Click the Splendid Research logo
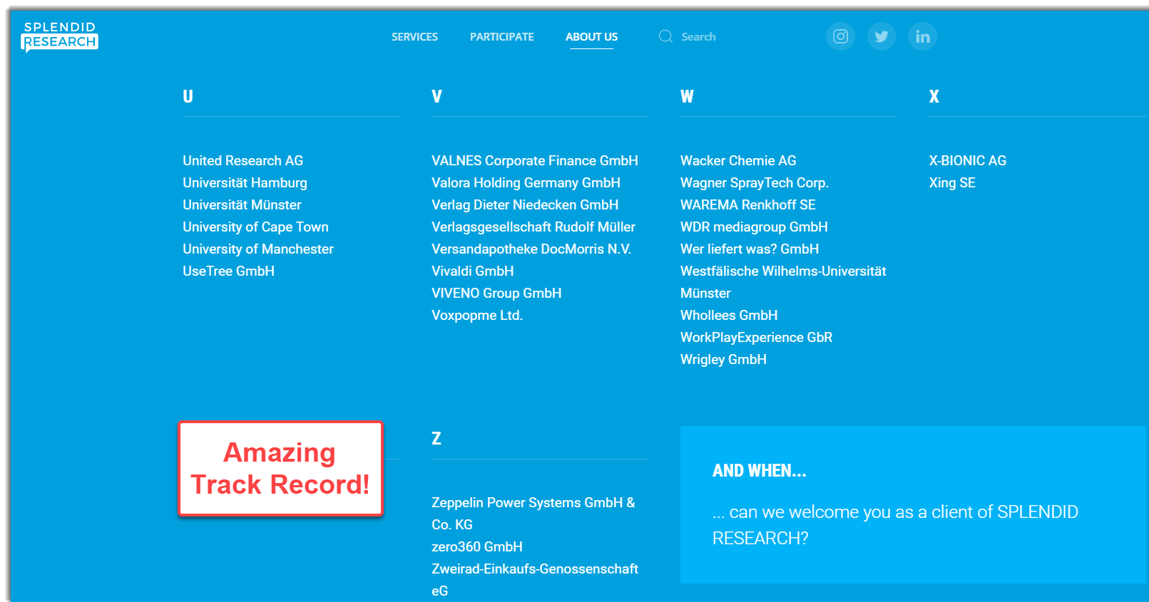 60,36
